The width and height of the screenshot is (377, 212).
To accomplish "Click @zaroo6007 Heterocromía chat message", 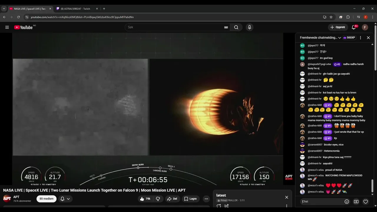I will point(332,151).
